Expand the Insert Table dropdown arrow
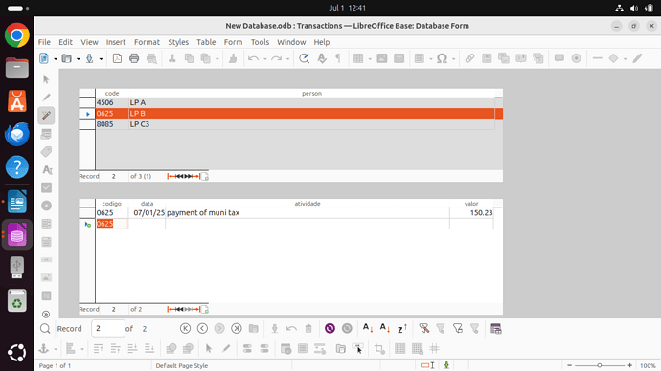The width and height of the screenshot is (661, 371). pos(370,59)
